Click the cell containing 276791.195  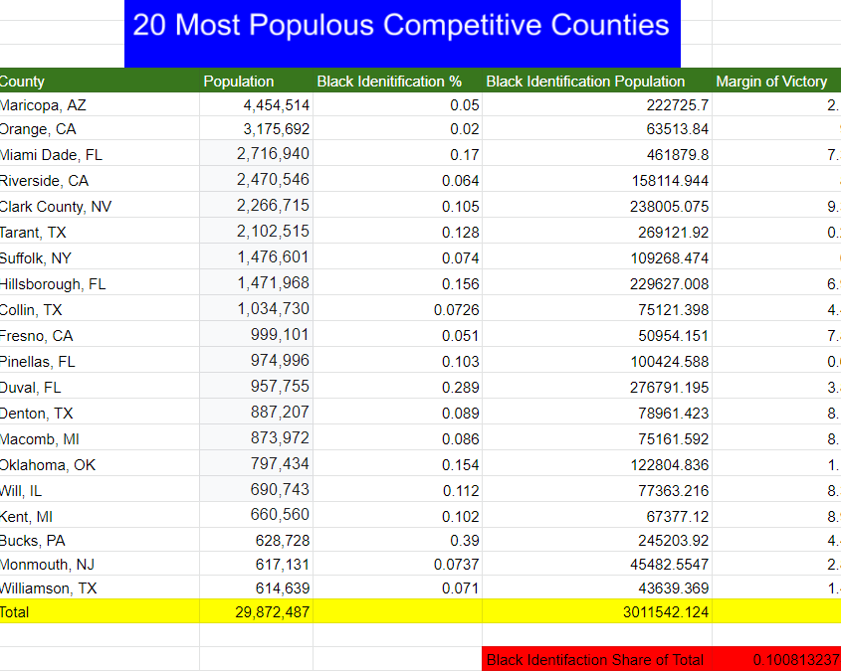(597, 386)
